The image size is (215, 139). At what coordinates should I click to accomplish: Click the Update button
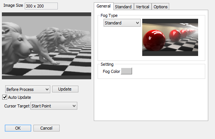click(65, 89)
